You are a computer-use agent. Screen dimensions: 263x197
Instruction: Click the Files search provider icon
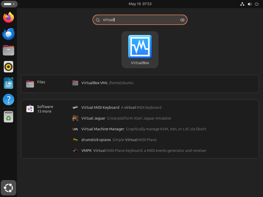pos(30,84)
